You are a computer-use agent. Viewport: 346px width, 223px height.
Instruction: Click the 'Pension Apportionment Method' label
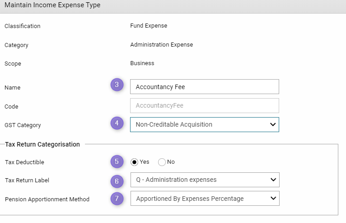47,199
